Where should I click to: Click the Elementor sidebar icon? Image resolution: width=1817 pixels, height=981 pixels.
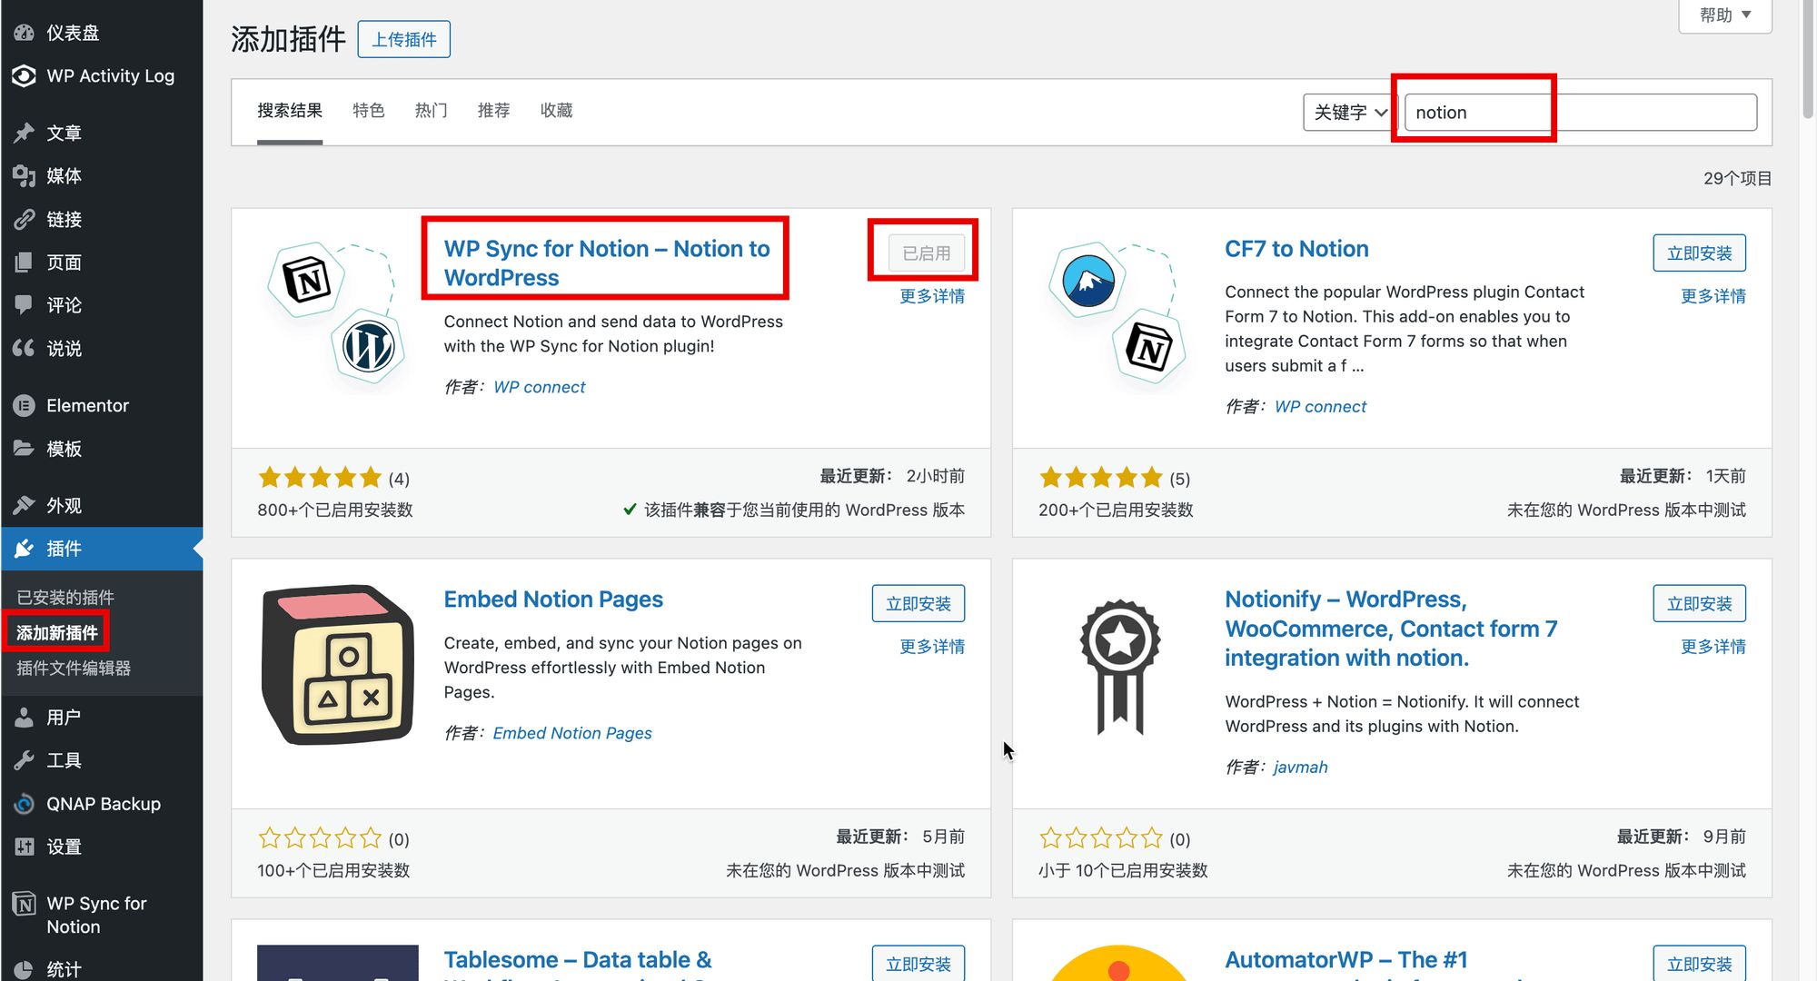[25, 406]
